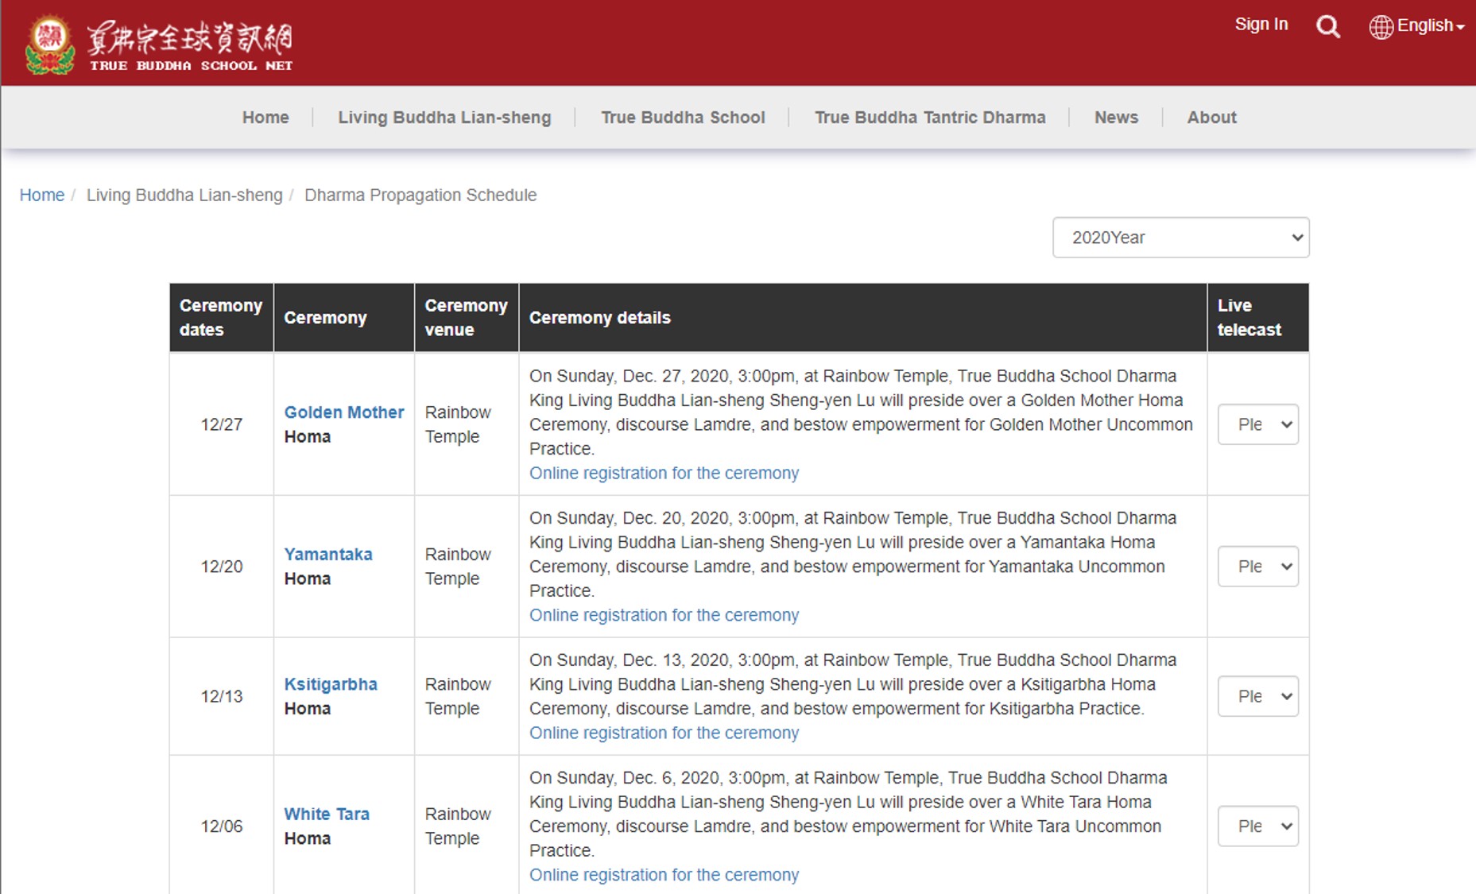This screenshot has width=1476, height=894.
Task: Open the About menu item
Action: click(x=1211, y=118)
